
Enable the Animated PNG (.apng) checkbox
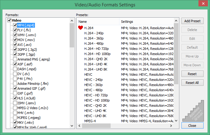15,59
